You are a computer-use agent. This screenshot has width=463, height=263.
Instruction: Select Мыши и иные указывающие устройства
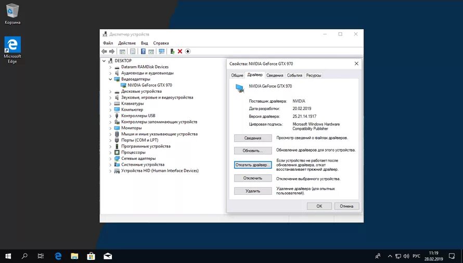tap(160, 134)
